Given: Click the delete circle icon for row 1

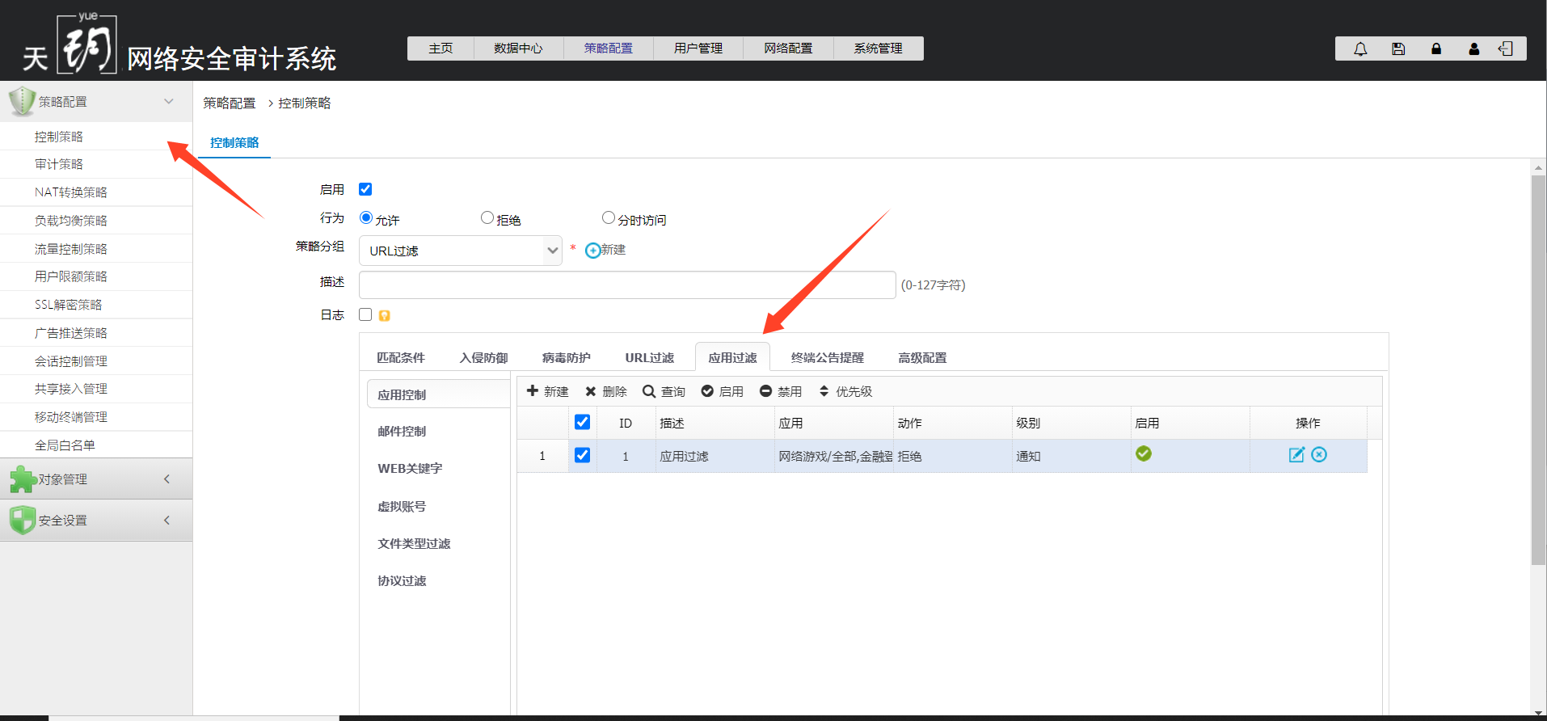Looking at the screenshot, I should [1319, 454].
